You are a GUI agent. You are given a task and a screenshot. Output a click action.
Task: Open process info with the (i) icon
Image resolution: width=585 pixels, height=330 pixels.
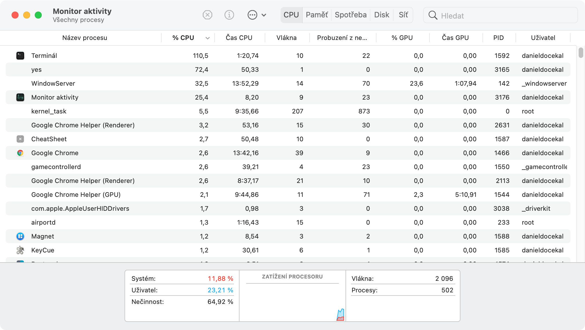229,15
